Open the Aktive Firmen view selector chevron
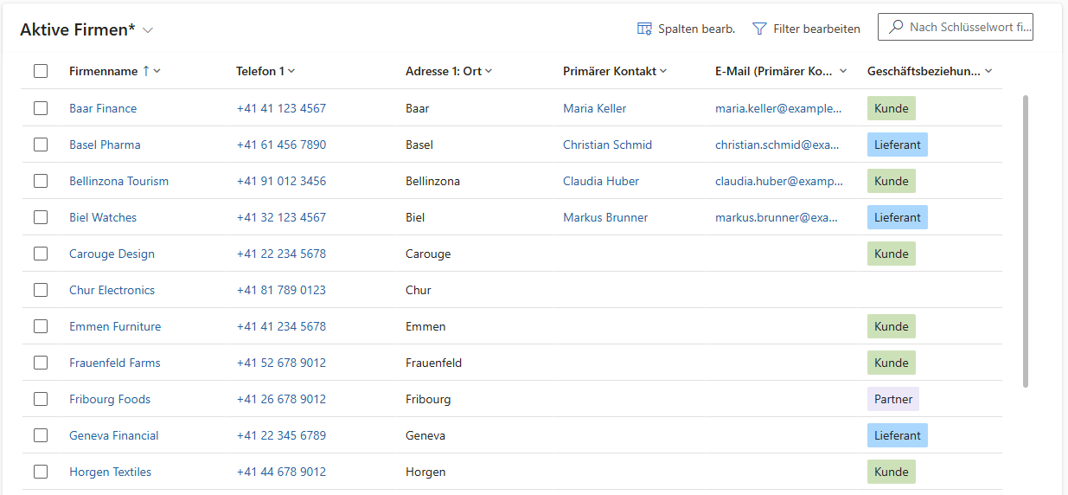Screen dimensions: 1068x495 tap(148, 30)
